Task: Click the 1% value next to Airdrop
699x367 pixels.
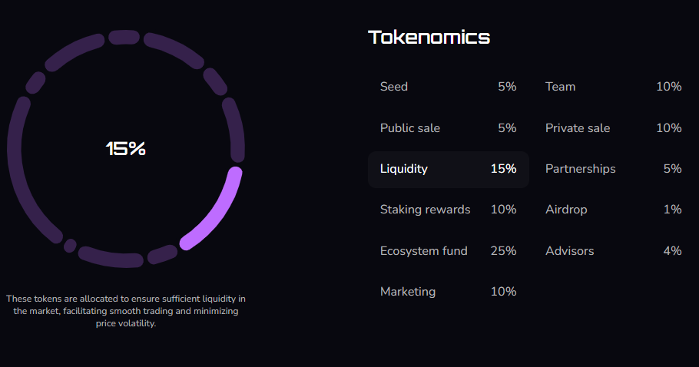Action: tap(672, 210)
